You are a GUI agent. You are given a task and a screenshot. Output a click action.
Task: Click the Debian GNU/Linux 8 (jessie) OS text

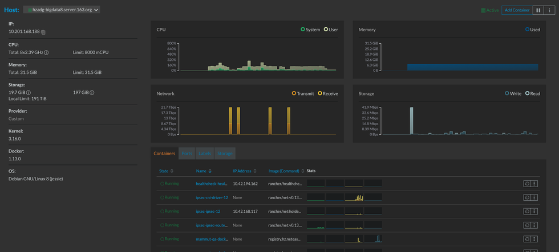(x=35, y=179)
